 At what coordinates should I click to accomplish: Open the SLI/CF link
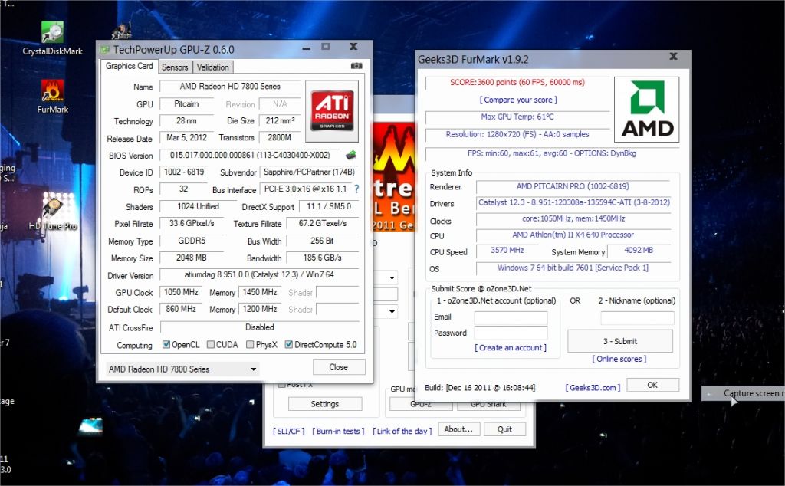289,431
